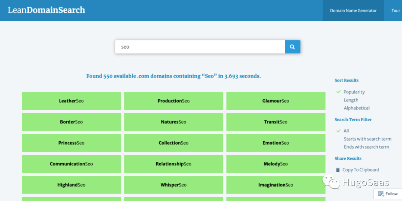Select the TransitSeo domain result
The width and height of the screenshot is (402, 201).
(276, 122)
